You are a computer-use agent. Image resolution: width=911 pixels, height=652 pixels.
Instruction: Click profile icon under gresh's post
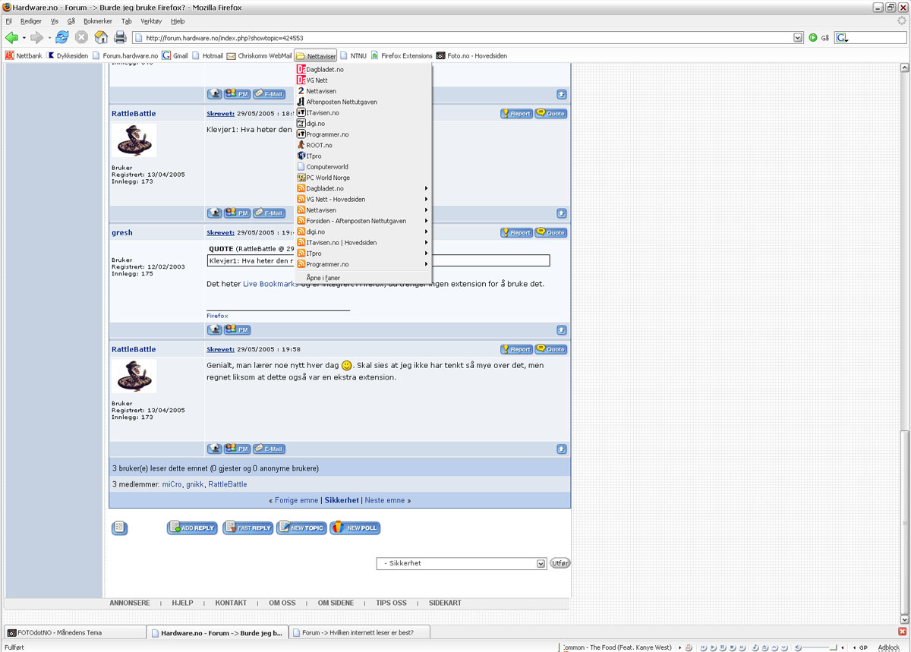[x=215, y=329]
